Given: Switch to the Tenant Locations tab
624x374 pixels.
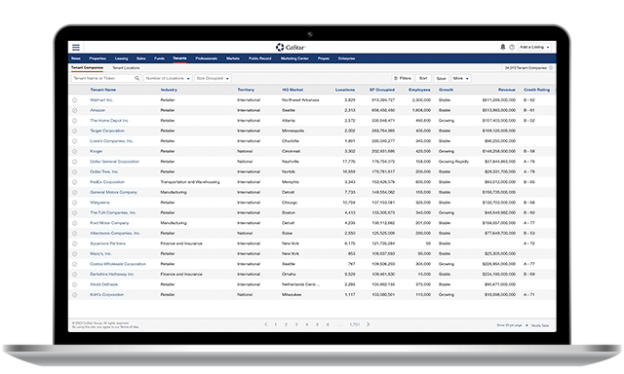Looking at the screenshot, I should [126, 68].
